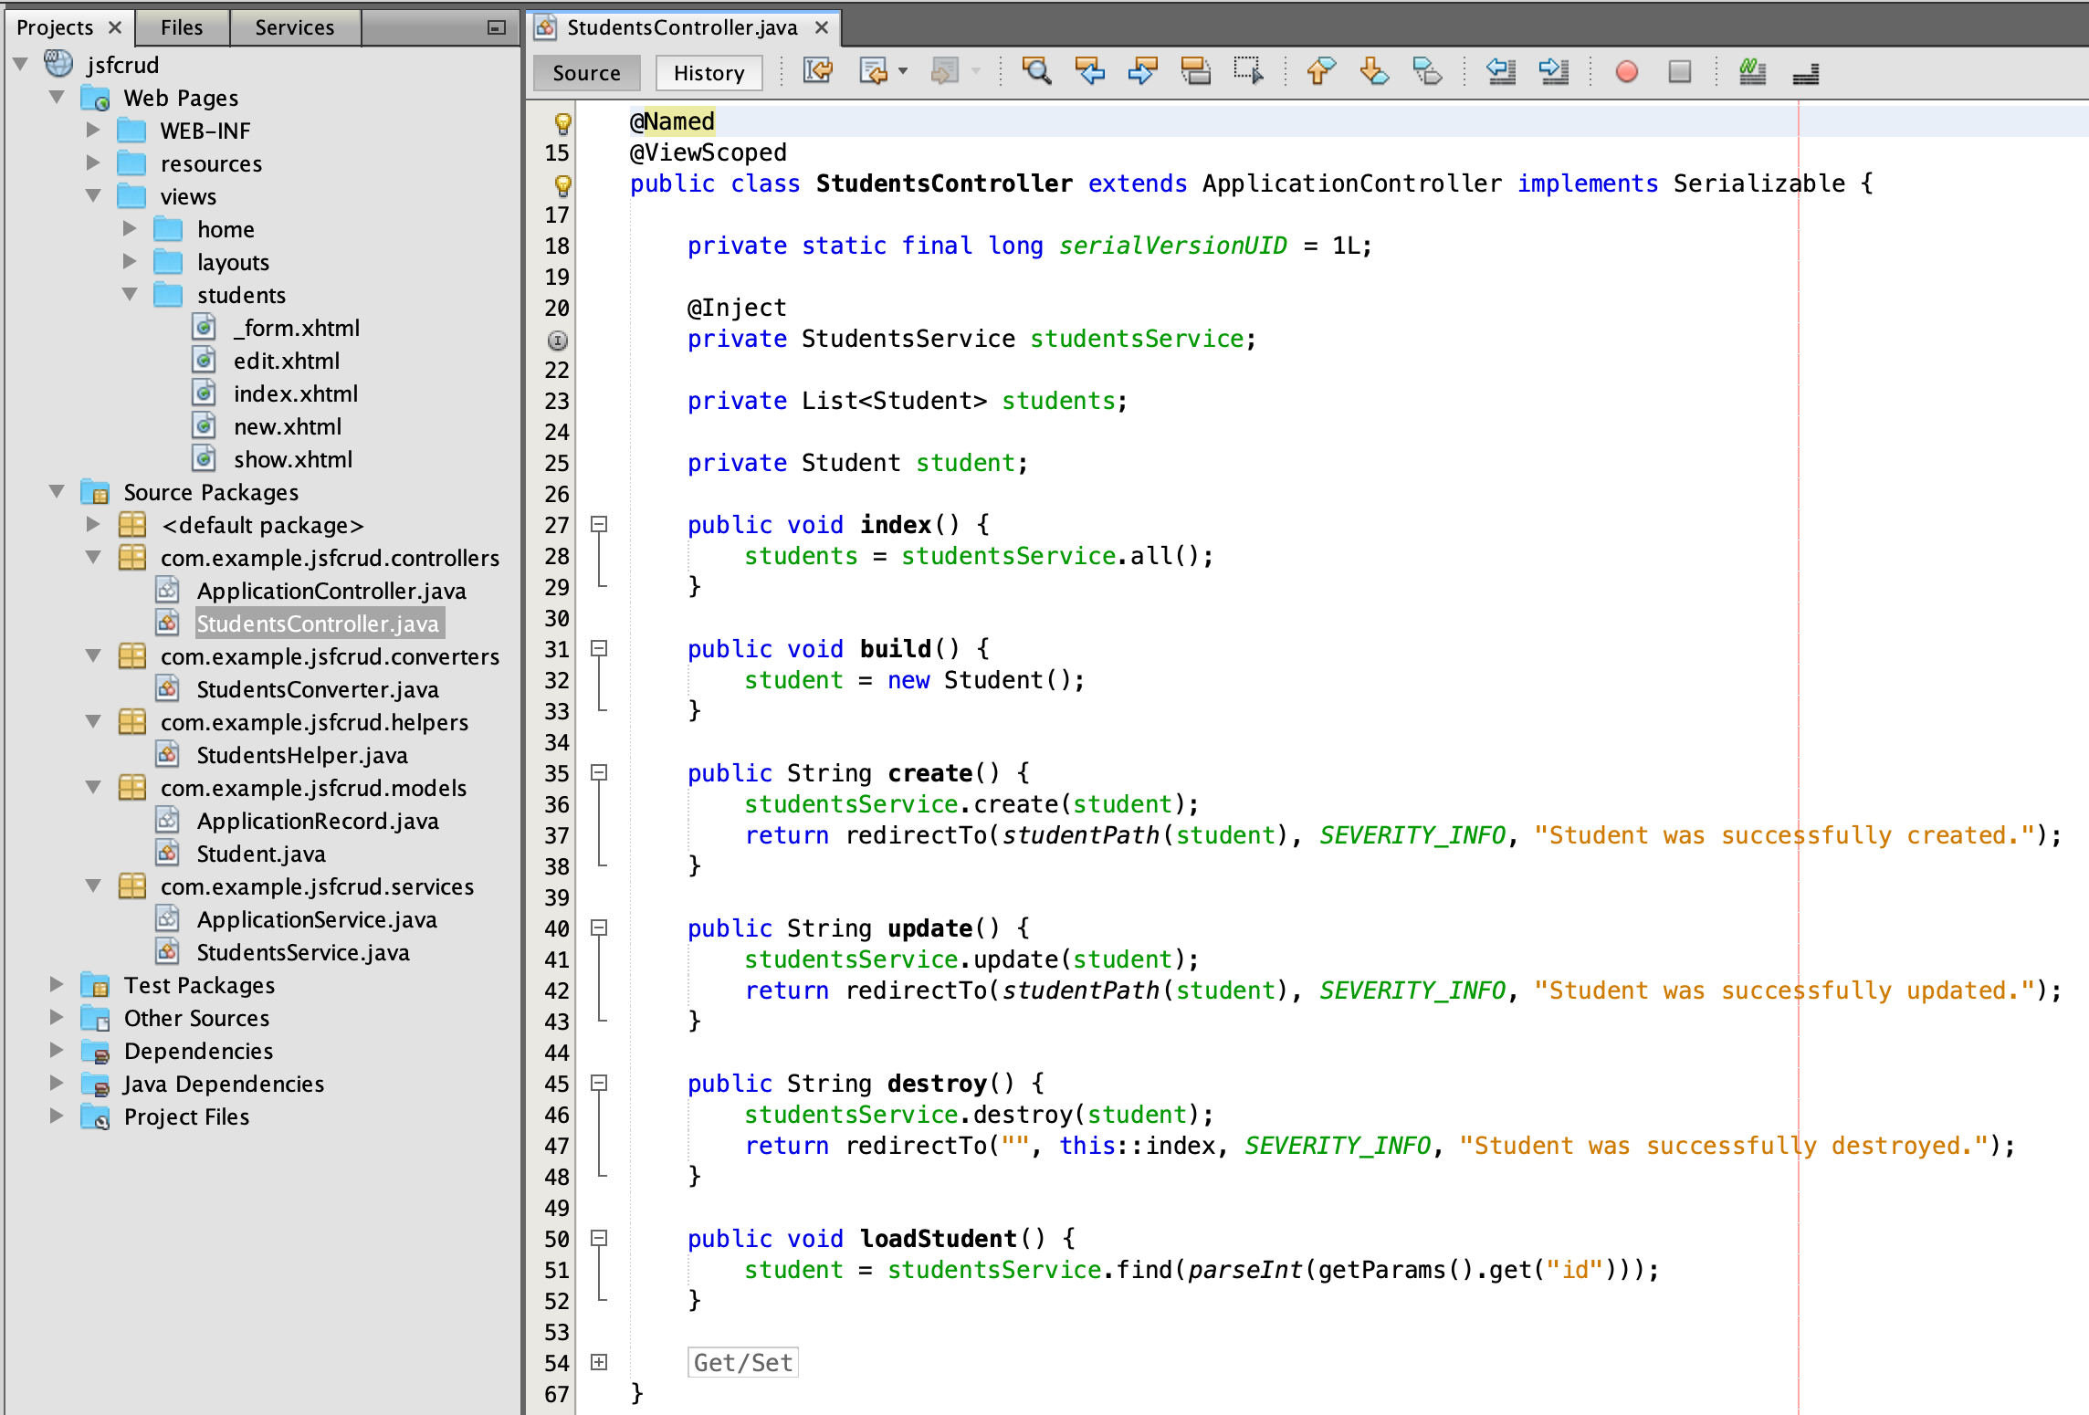The image size is (2089, 1415).
Task: Click the Back navigation icon in editor toolbar
Action: point(874,71)
